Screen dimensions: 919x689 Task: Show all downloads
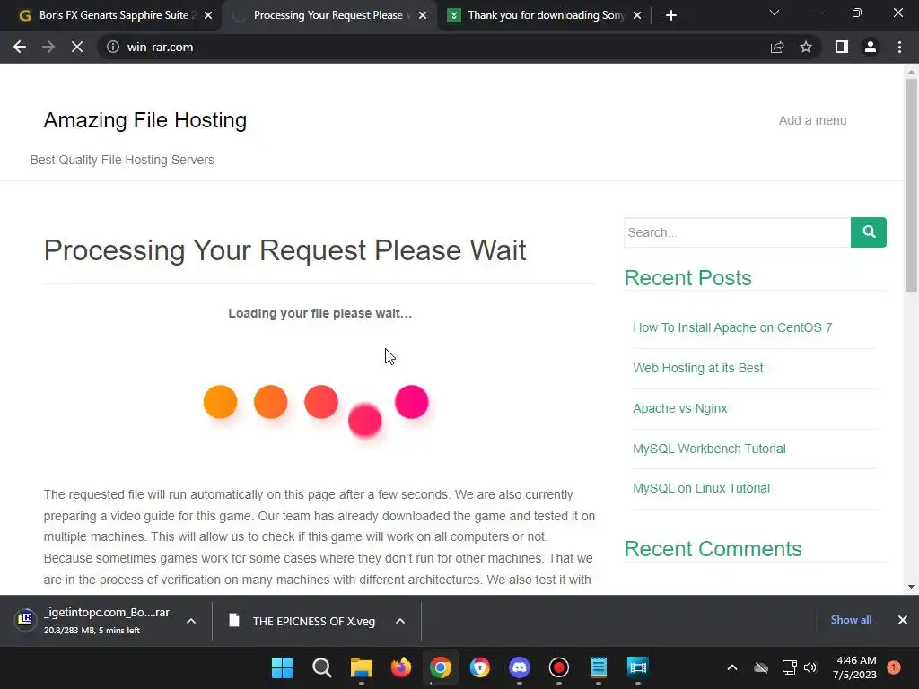(851, 620)
